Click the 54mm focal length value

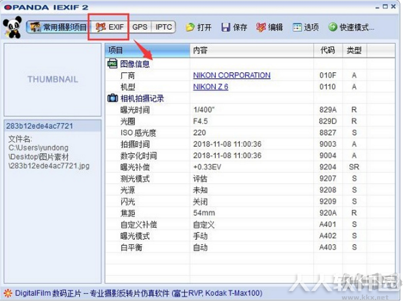[204, 213]
